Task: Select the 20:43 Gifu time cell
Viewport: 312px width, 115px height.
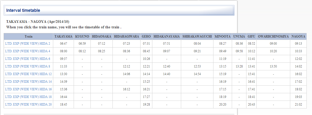Action: (x=251, y=104)
